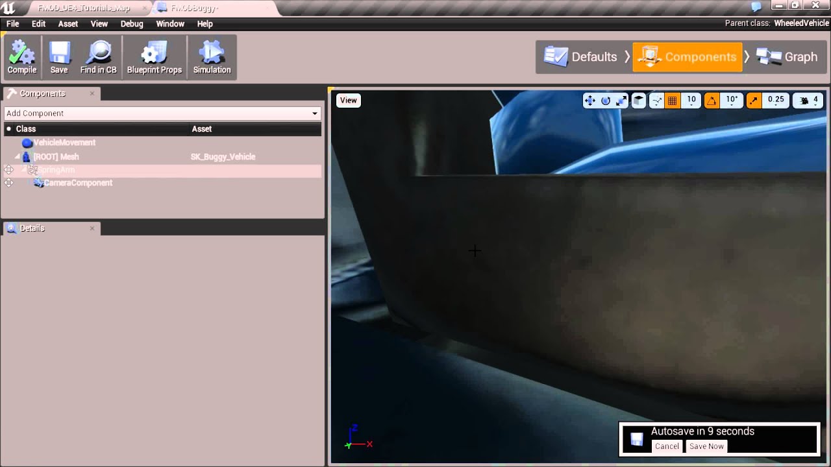Click Save Now in the autosave notification
The height and width of the screenshot is (467, 831).
coord(706,446)
